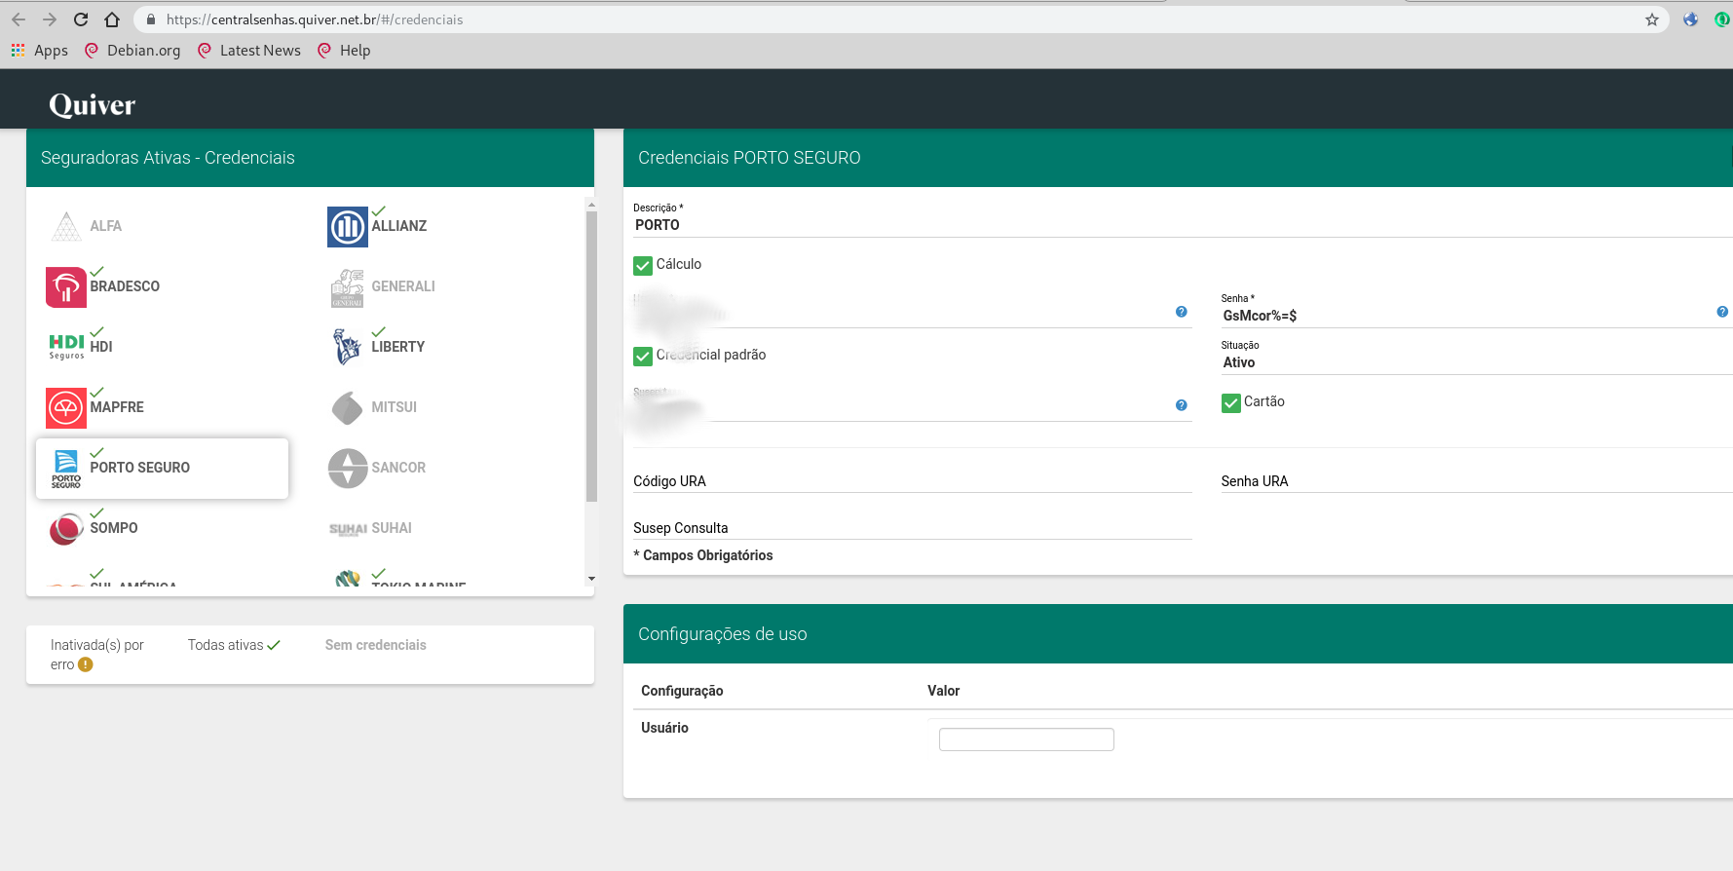Click the Susep Consulta field
This screenshot has width=1733, height=871.
tap(913, 528)
